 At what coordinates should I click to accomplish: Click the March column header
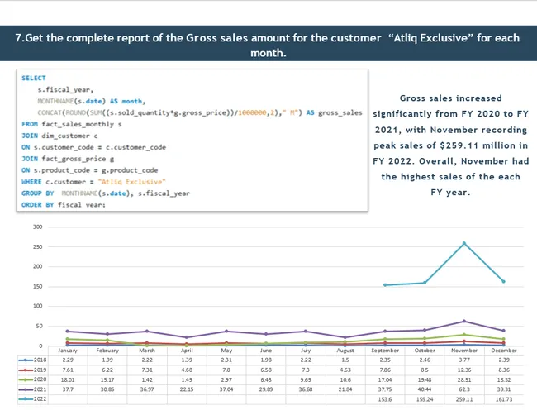(147, 351)
